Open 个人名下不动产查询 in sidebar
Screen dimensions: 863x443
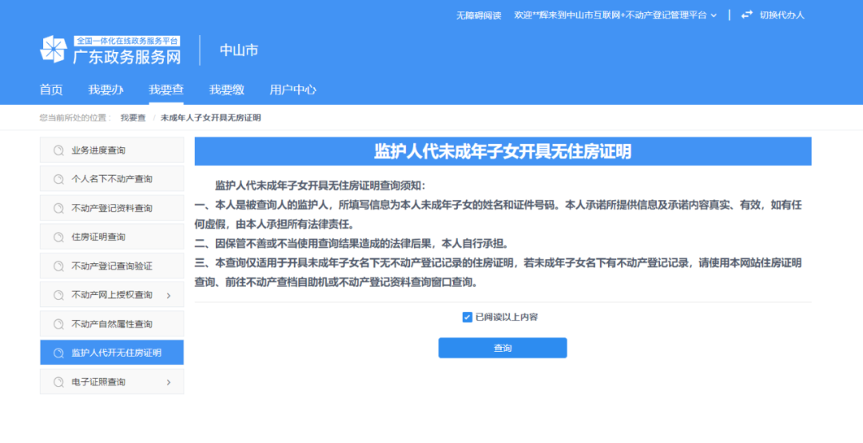pos(112,179)
